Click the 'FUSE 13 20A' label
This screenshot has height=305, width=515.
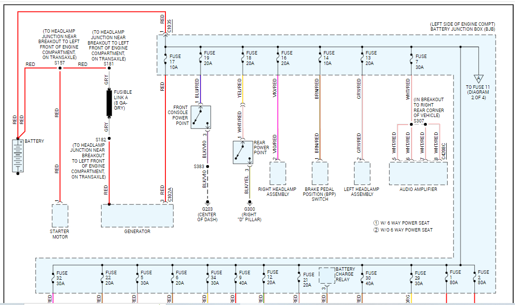click(x=371, y=58)
